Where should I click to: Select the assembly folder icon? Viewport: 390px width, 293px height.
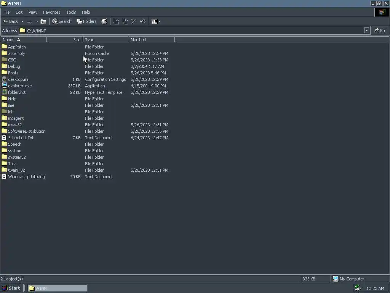(4, 53)
